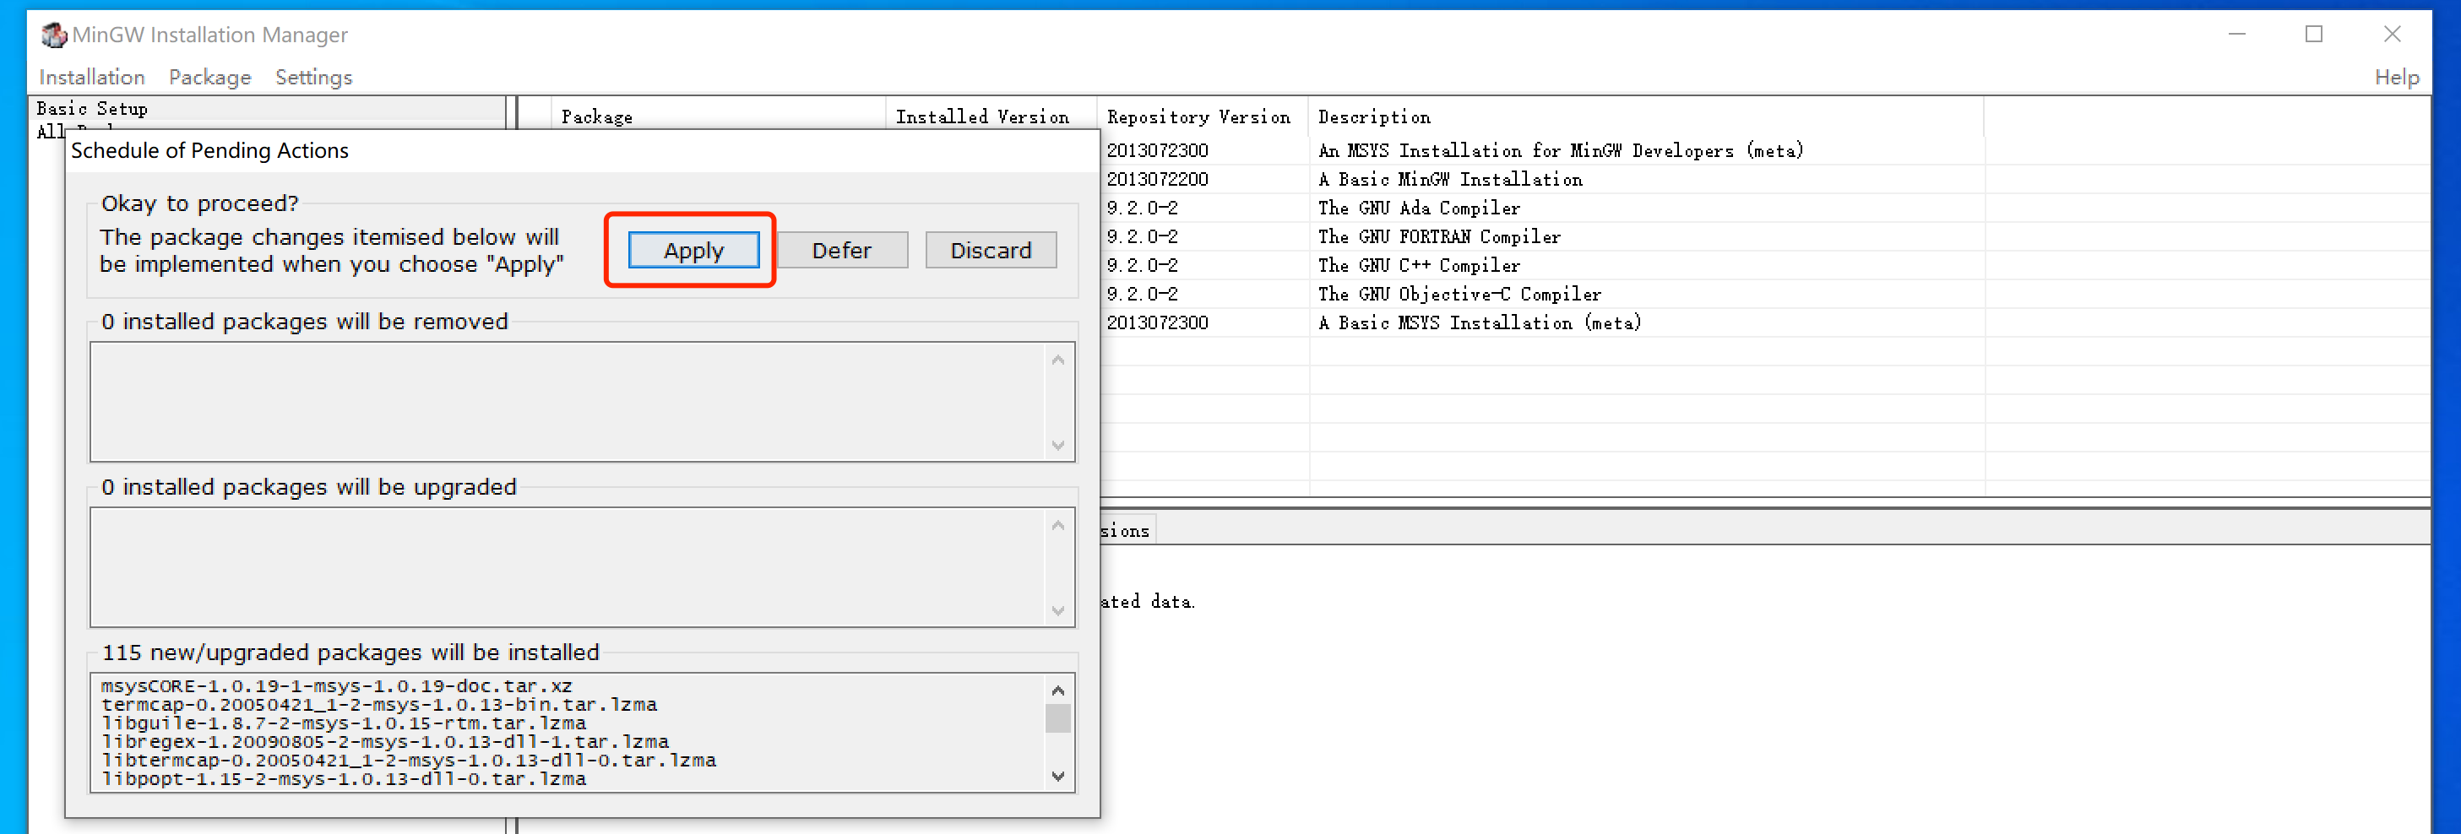
Task: Open the Settings menu
Action: [313, 77]
